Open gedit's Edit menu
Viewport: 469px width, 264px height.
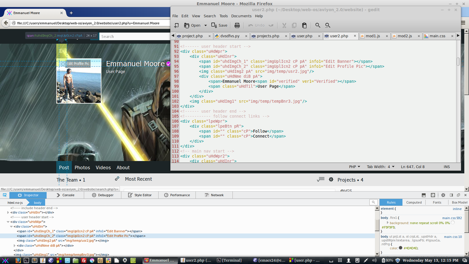tap(185, 16)
